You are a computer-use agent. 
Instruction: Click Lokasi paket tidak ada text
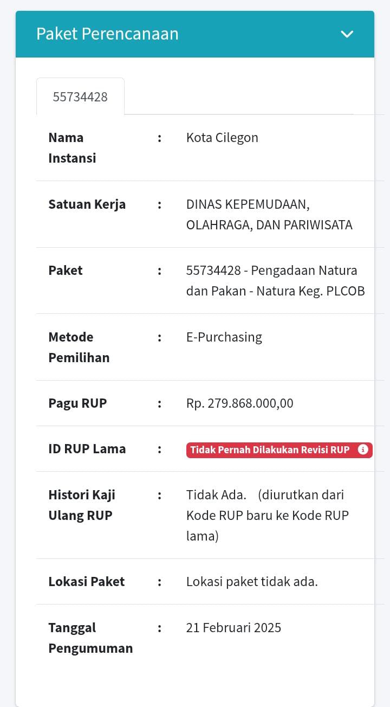[x=252, y=582]
